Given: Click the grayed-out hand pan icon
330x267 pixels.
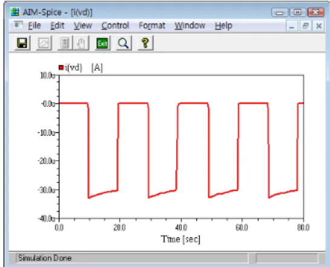Looking at the screenshot, I should [81, 43].
